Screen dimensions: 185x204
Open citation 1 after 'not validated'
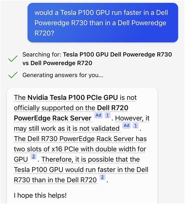(x=135, y=126)
